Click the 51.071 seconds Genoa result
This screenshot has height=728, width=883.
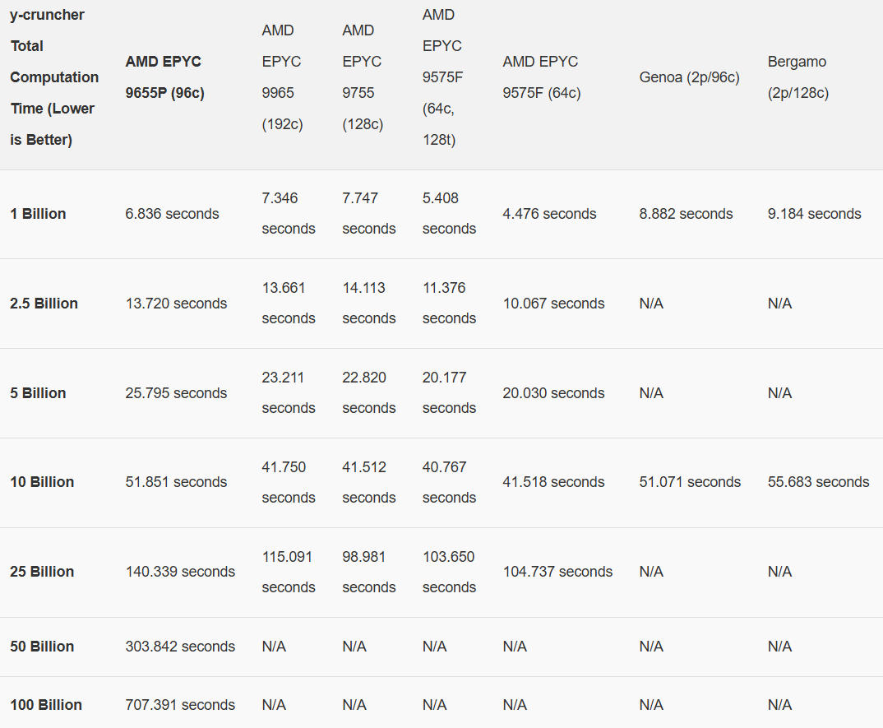tap(690, 482)
